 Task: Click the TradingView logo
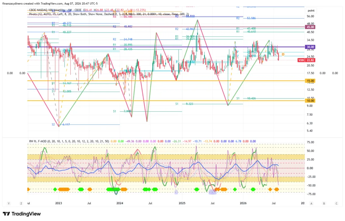(x=22, y=214)
